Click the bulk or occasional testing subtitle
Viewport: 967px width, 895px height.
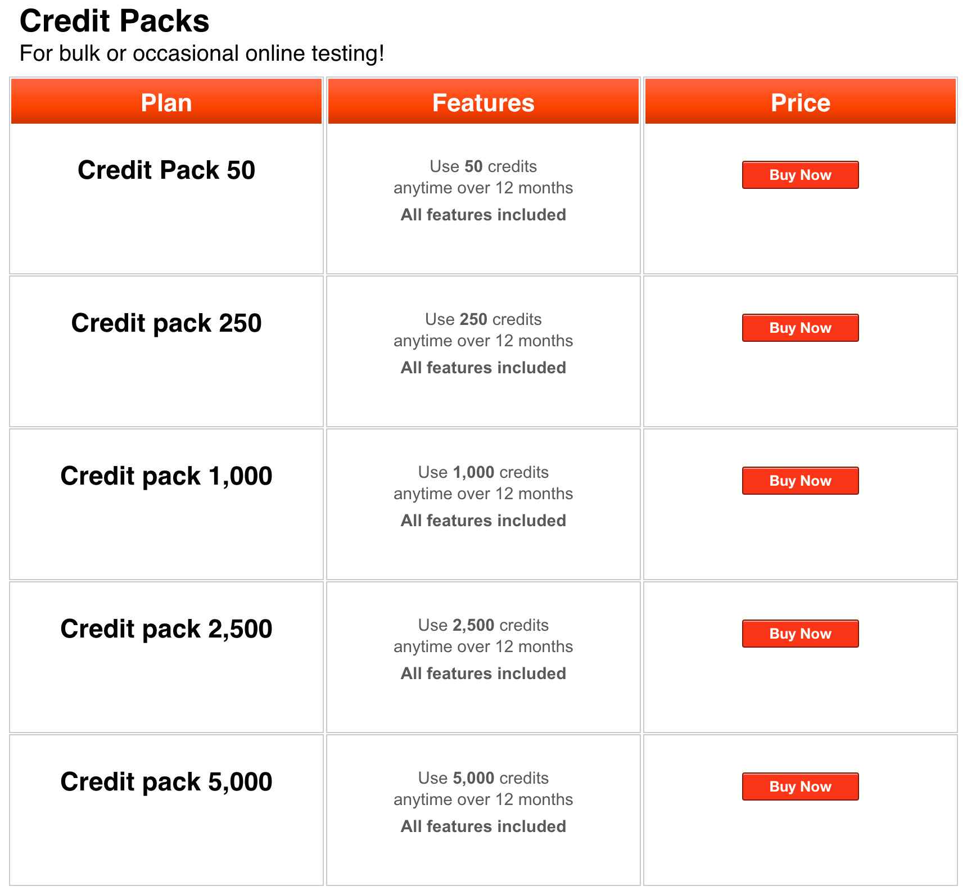point(202,53)
